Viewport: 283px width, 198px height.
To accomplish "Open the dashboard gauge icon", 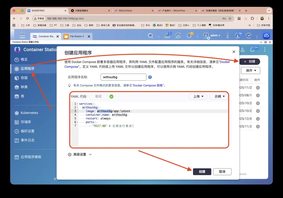I will point(249,36).
